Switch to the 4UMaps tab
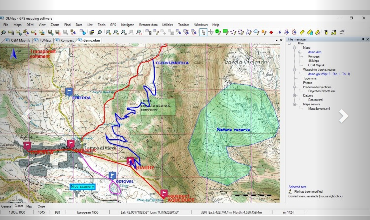This screenshot has height=220, width=370. [43, 40]
